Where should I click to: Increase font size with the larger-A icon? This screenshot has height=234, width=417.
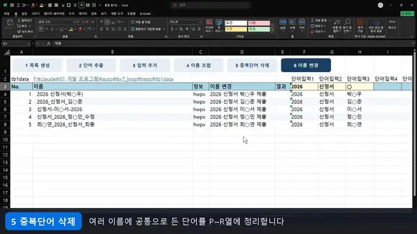[87, 22]
